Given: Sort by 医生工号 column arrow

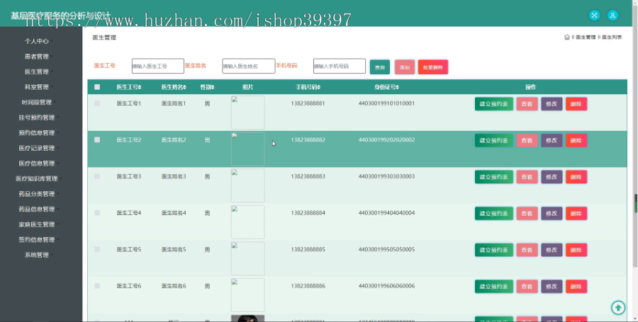Looking at the screenshot, I should [x=140, y=87].
